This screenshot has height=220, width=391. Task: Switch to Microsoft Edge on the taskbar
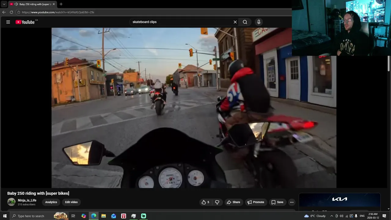pyautogui.click(x=94, y=216)
